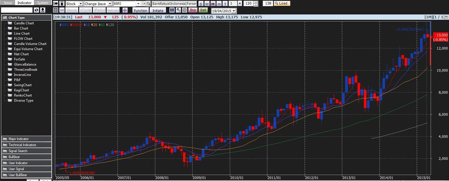Viewport: 449px width, 181px height.
Task: Click the save floppy disk icon
Action: pos(172,10)
